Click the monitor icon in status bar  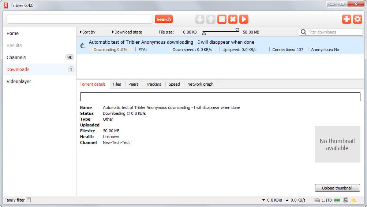(345, 200)
